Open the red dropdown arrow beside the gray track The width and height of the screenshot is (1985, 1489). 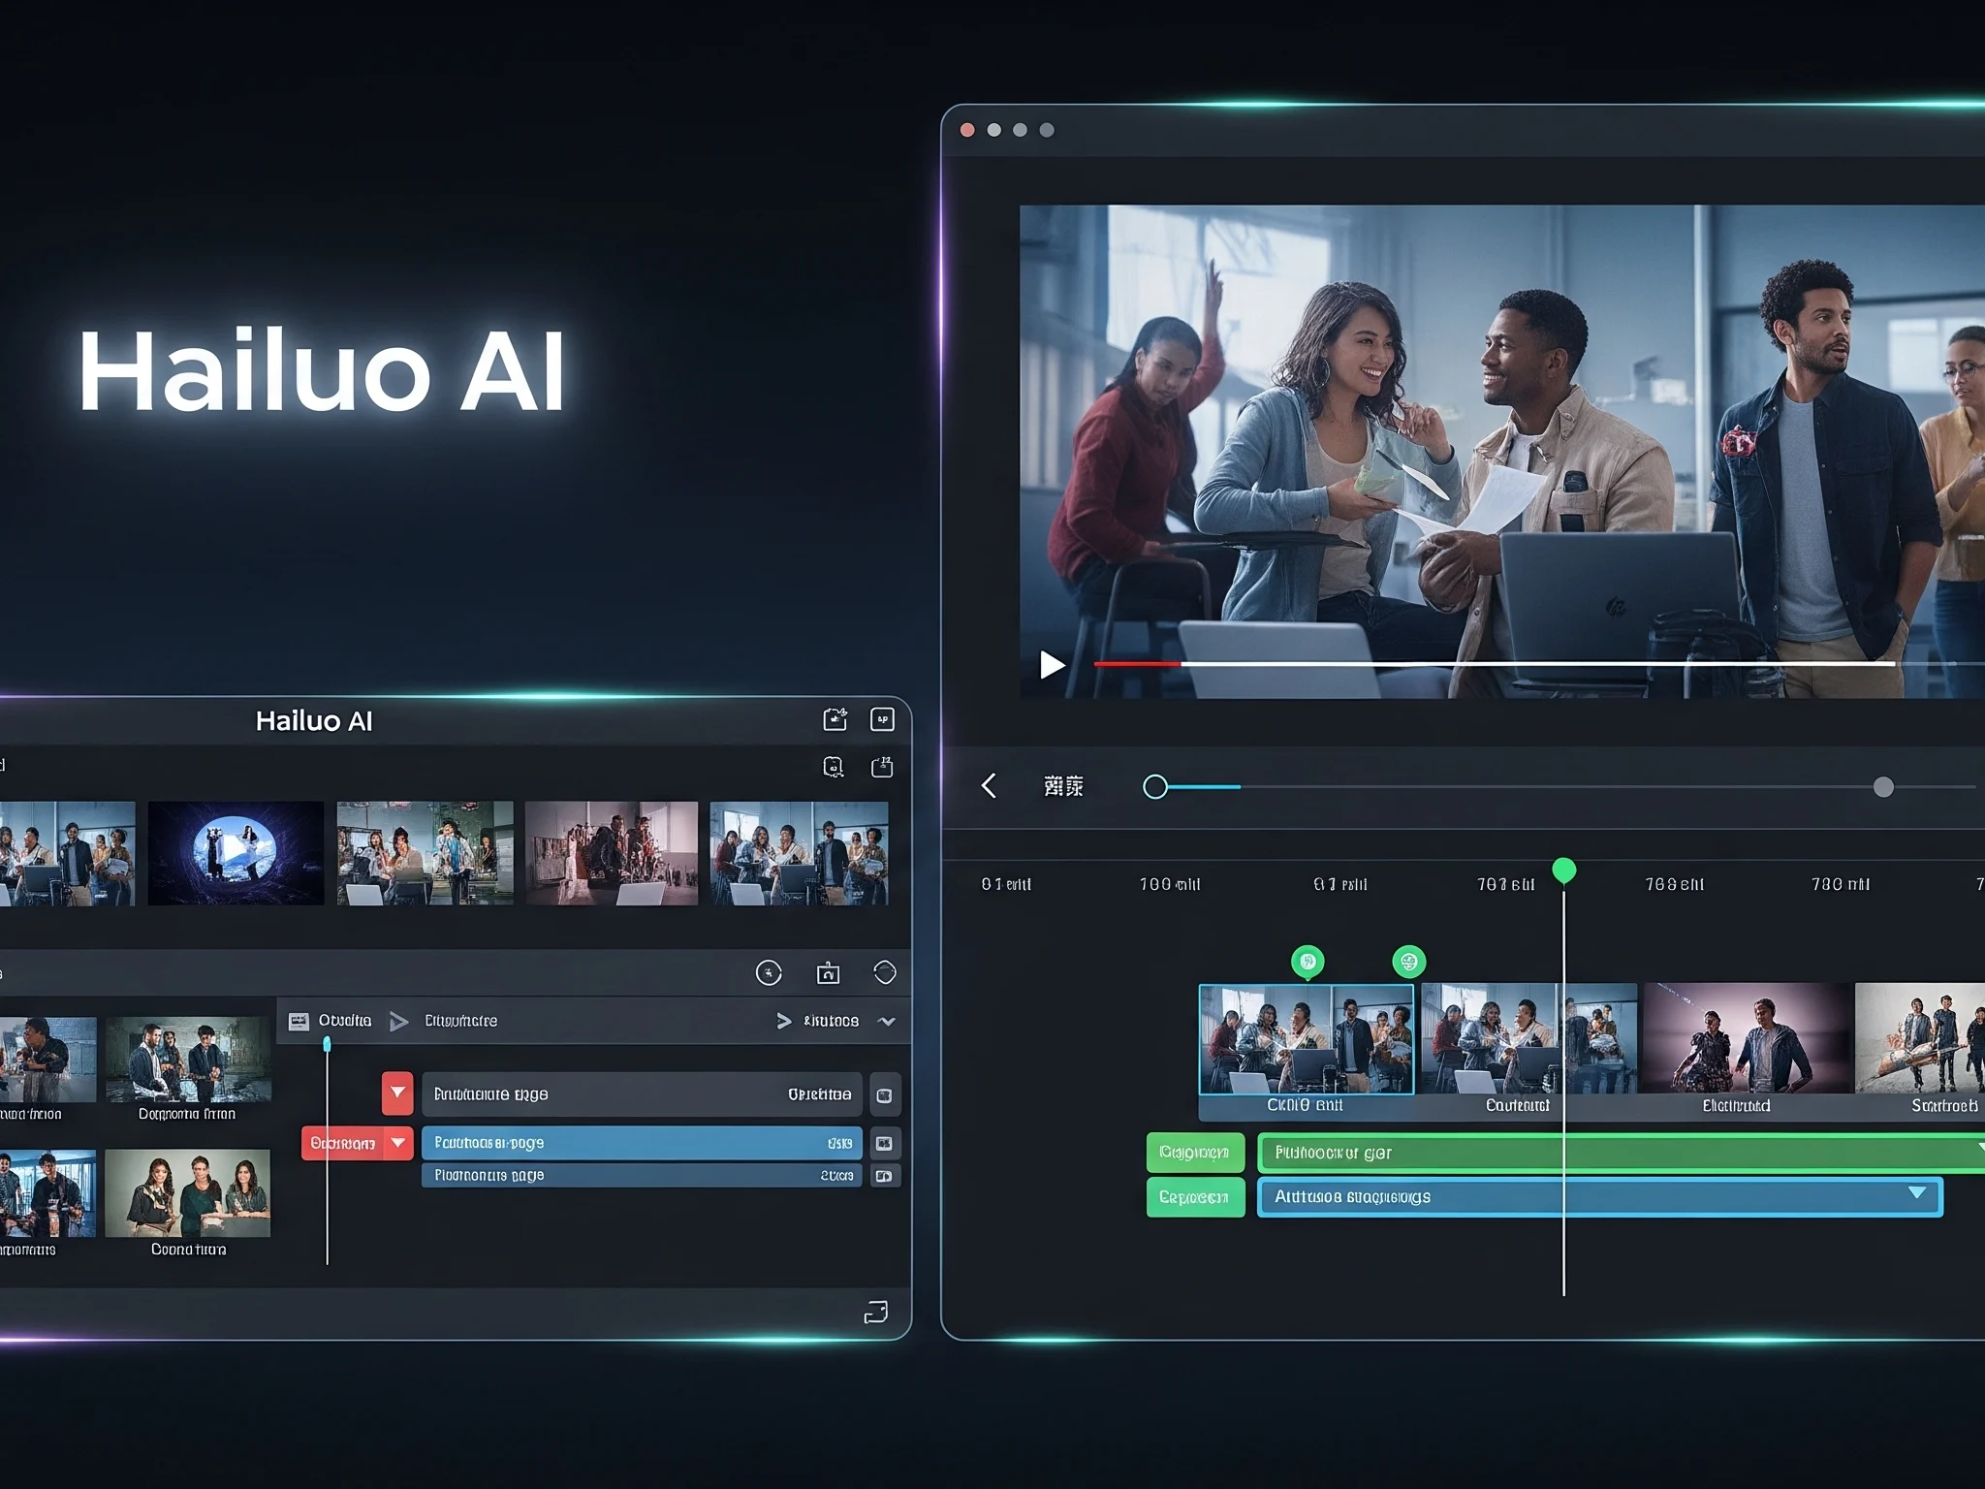[x=397, y=1093]
